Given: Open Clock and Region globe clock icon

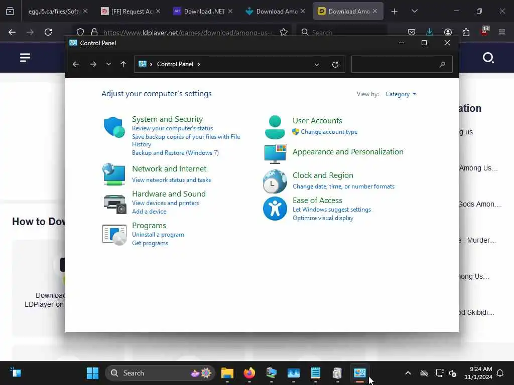Looking at the screenshot, I should click(275, 181).
